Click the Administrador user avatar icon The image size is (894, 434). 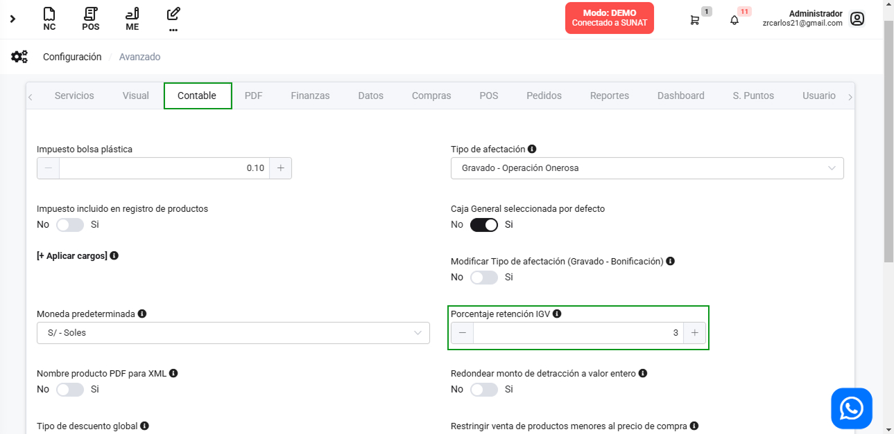[857, 19]
